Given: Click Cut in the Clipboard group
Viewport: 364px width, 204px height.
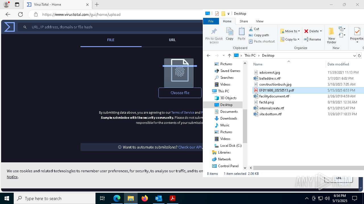Looking at the screenshot, I should tap(254, 29).
